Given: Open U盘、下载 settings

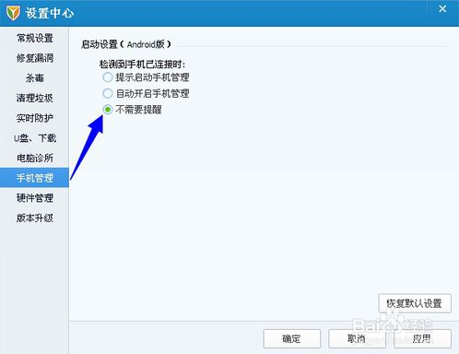Looking at the screenshot, I should click(35, 138).
